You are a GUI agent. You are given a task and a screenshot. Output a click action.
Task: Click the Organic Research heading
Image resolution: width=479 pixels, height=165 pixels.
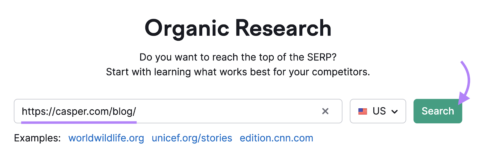[238, 28]
